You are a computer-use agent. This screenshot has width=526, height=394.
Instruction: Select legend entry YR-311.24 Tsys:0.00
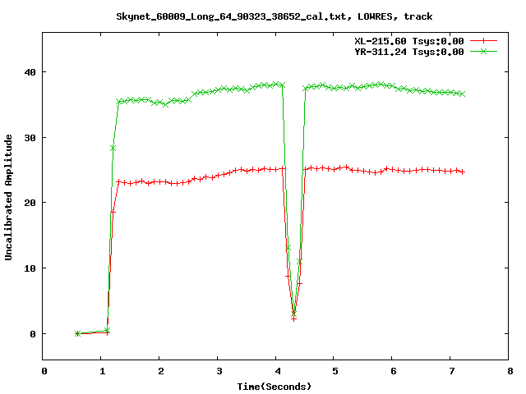coord(409,52)
